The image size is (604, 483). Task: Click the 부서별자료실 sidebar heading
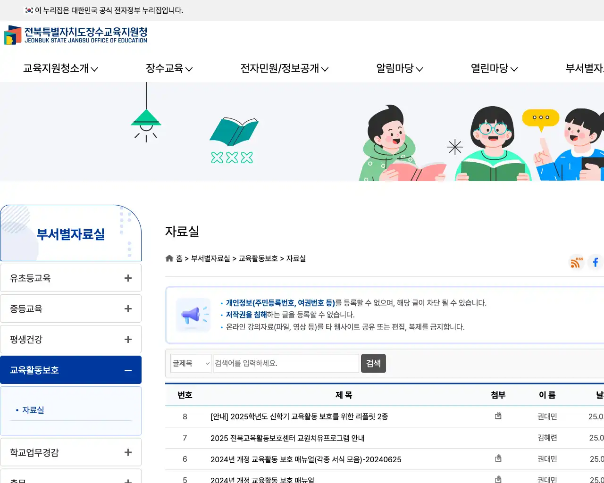click(71, 234)
